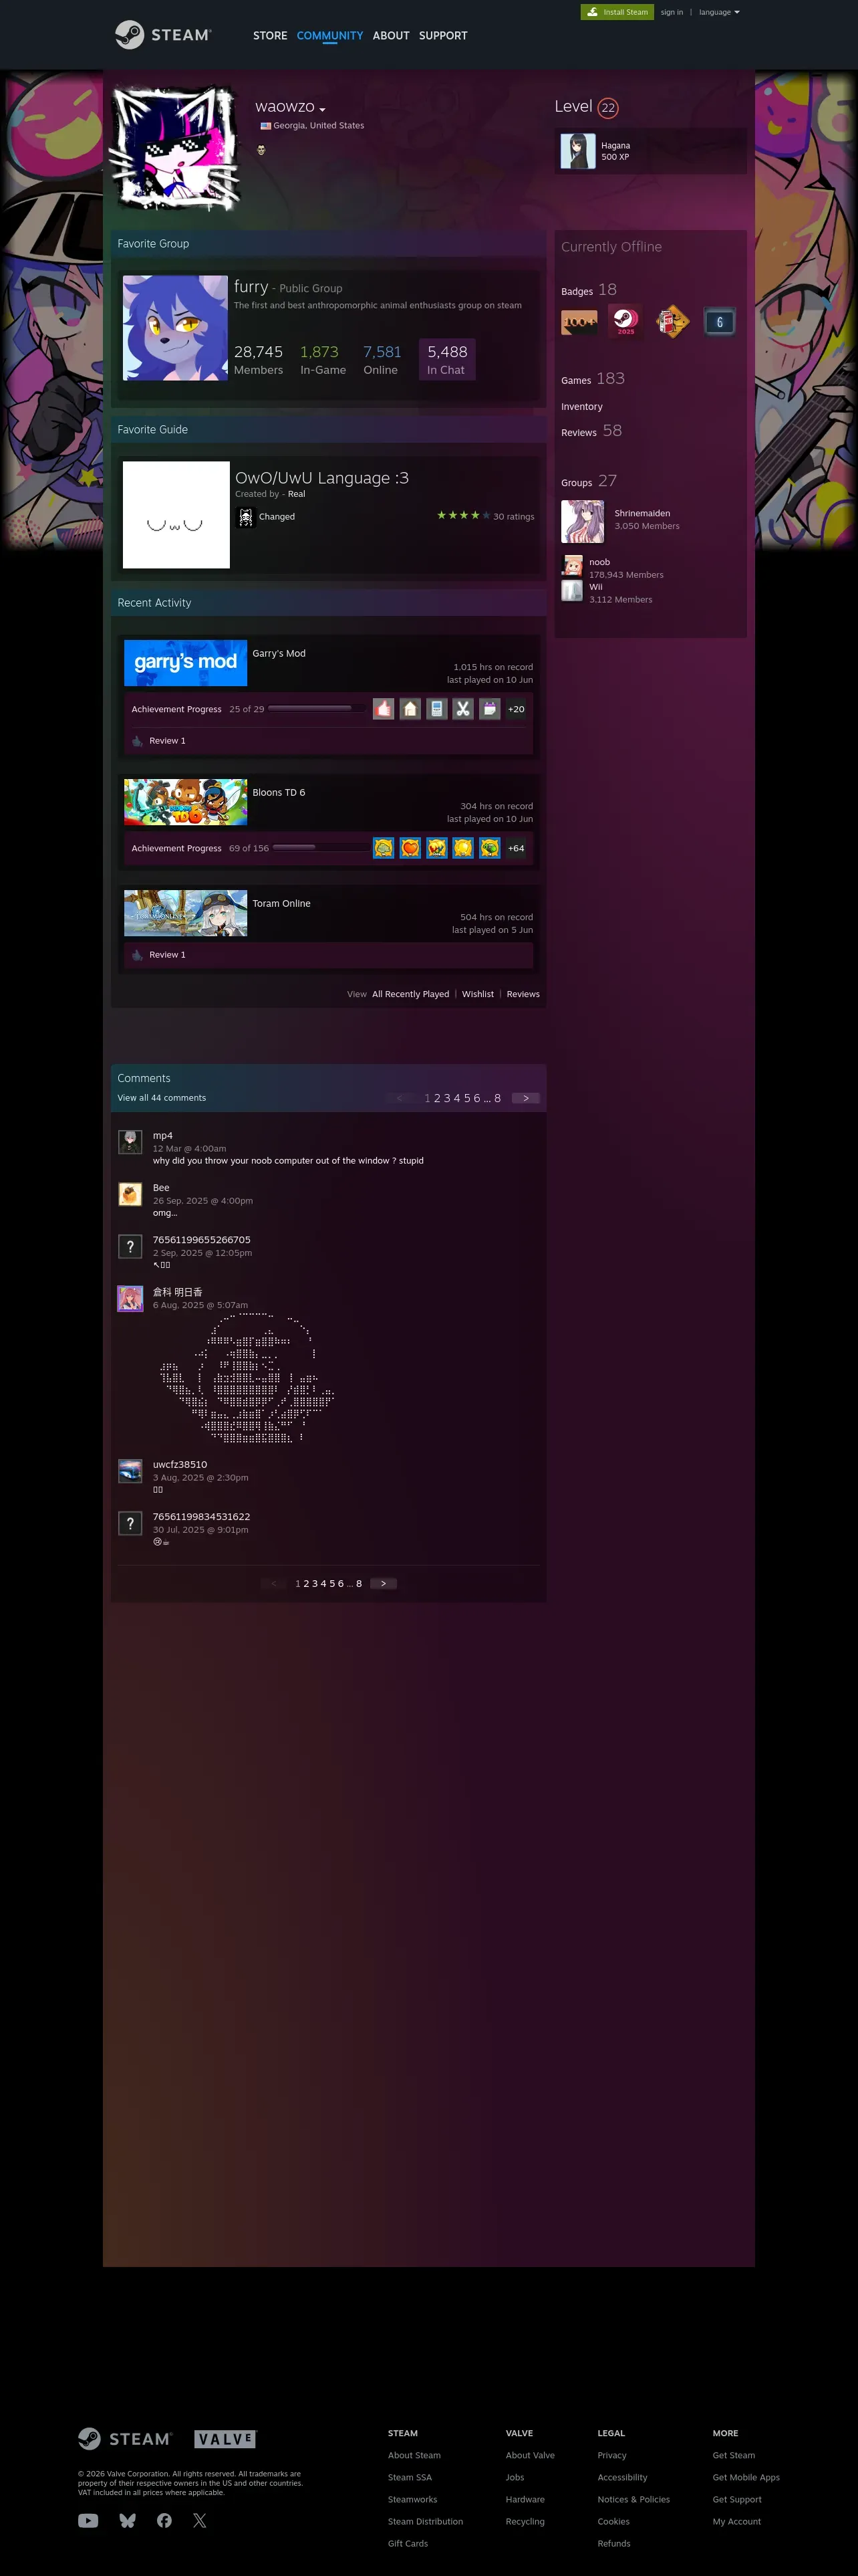858x2576 pixels.
Task: Click the 5,488 In Chat button
Action: click(446, 360)
